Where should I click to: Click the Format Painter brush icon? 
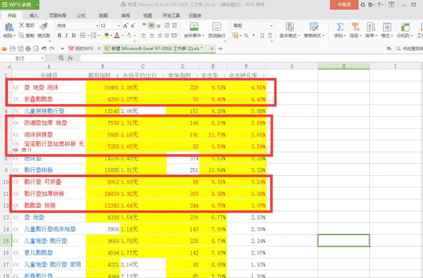tap(44, 27)
